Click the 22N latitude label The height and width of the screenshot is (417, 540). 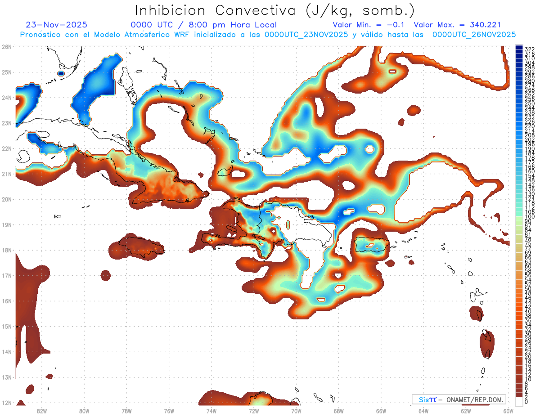(x=7, y=148)
